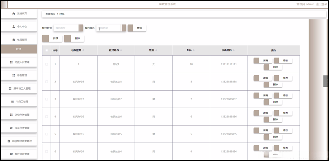This screenshot has width=329, height=161.
Task: Click the grid icon beside 兽医管理
Action: point(14,75)
